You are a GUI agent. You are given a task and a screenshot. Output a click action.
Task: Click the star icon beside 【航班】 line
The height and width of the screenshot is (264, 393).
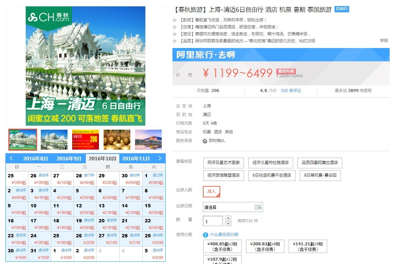coord(175,20)
